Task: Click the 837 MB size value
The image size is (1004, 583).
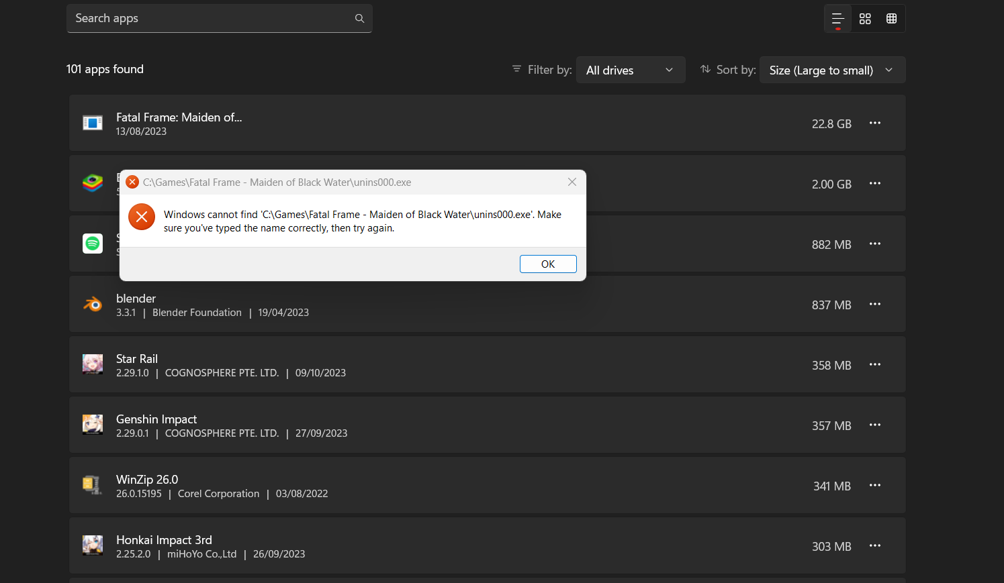Action: tap(831, 305)
